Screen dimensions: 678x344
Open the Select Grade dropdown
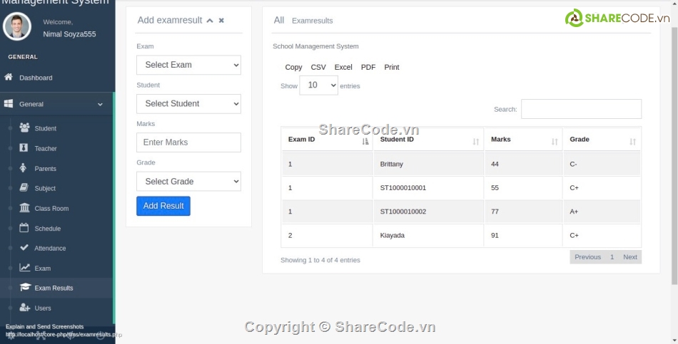(188, 182)
